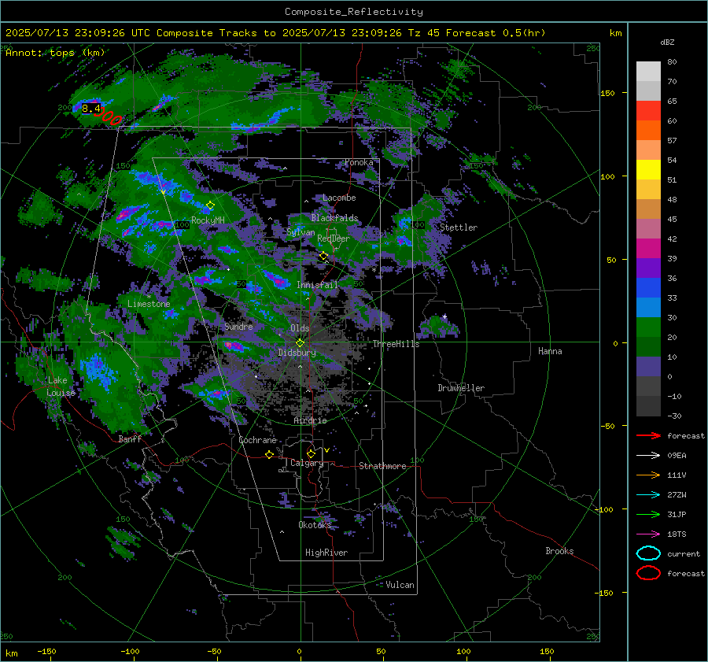
Task: Click the light blue swatch above green
Action: [x=648, y=308]
